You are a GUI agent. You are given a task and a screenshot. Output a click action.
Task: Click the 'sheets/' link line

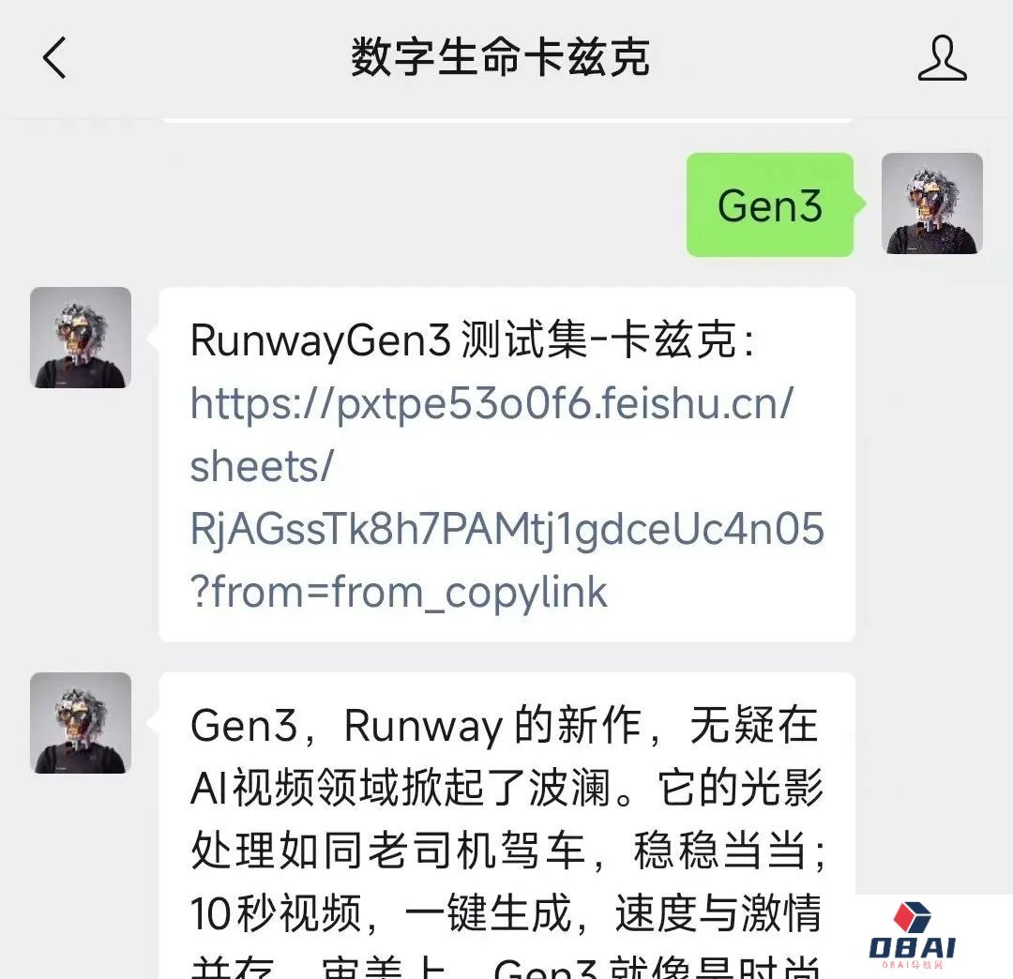262,466
